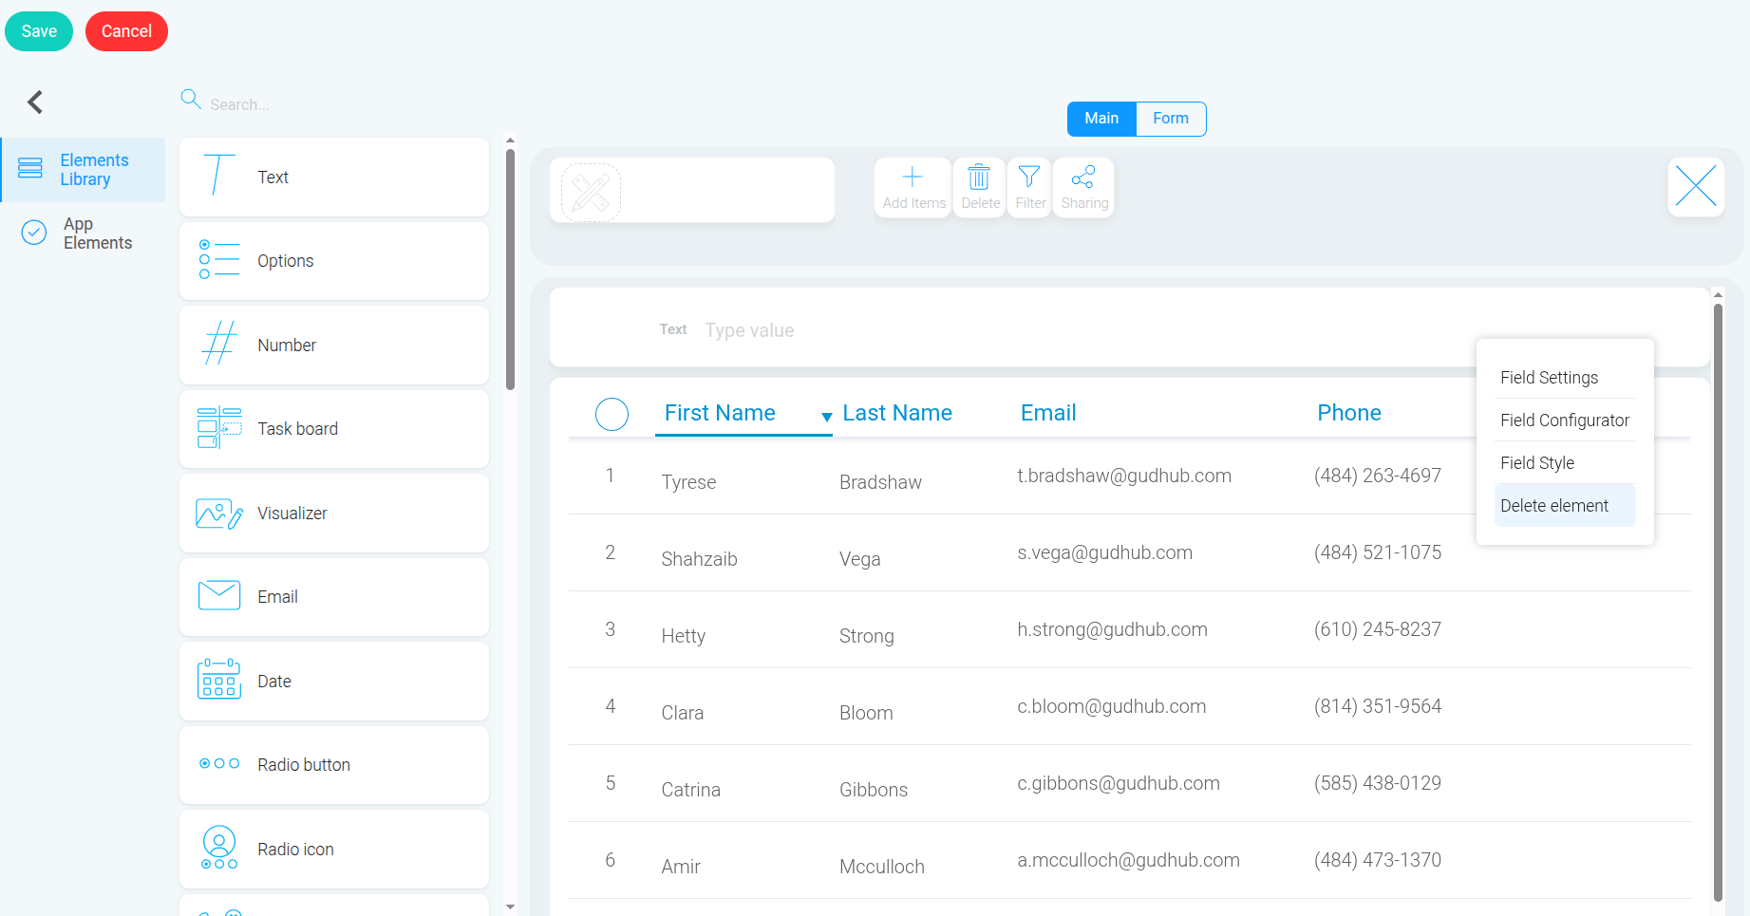Screen dimensions: 1750x916
Task: Click the phone (484) 521-1075
Action: [x=1378, y=552]
